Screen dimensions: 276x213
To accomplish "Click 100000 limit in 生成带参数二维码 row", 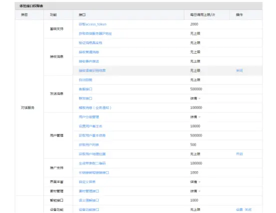I will (196, 163).
